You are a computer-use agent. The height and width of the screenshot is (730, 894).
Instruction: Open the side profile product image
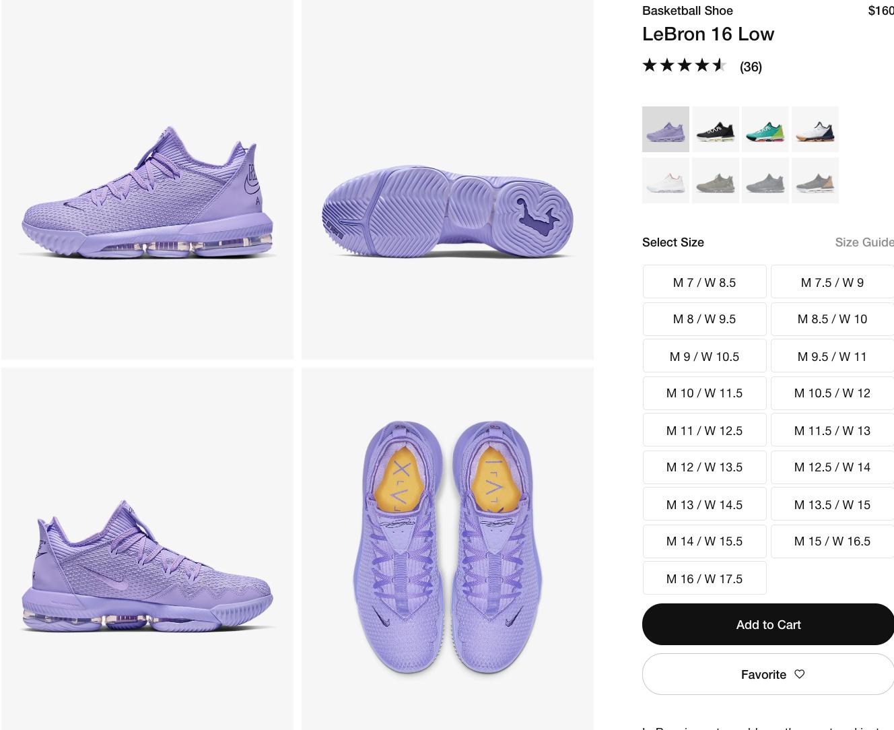(x=147, y=180)
